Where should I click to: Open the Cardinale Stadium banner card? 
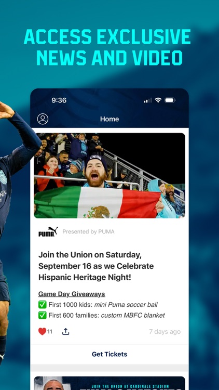click(109, 383)
